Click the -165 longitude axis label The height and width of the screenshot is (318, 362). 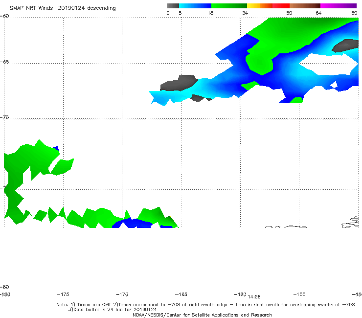[181, 294]
